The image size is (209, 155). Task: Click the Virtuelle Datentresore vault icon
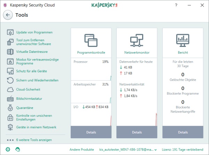[10, 52]
